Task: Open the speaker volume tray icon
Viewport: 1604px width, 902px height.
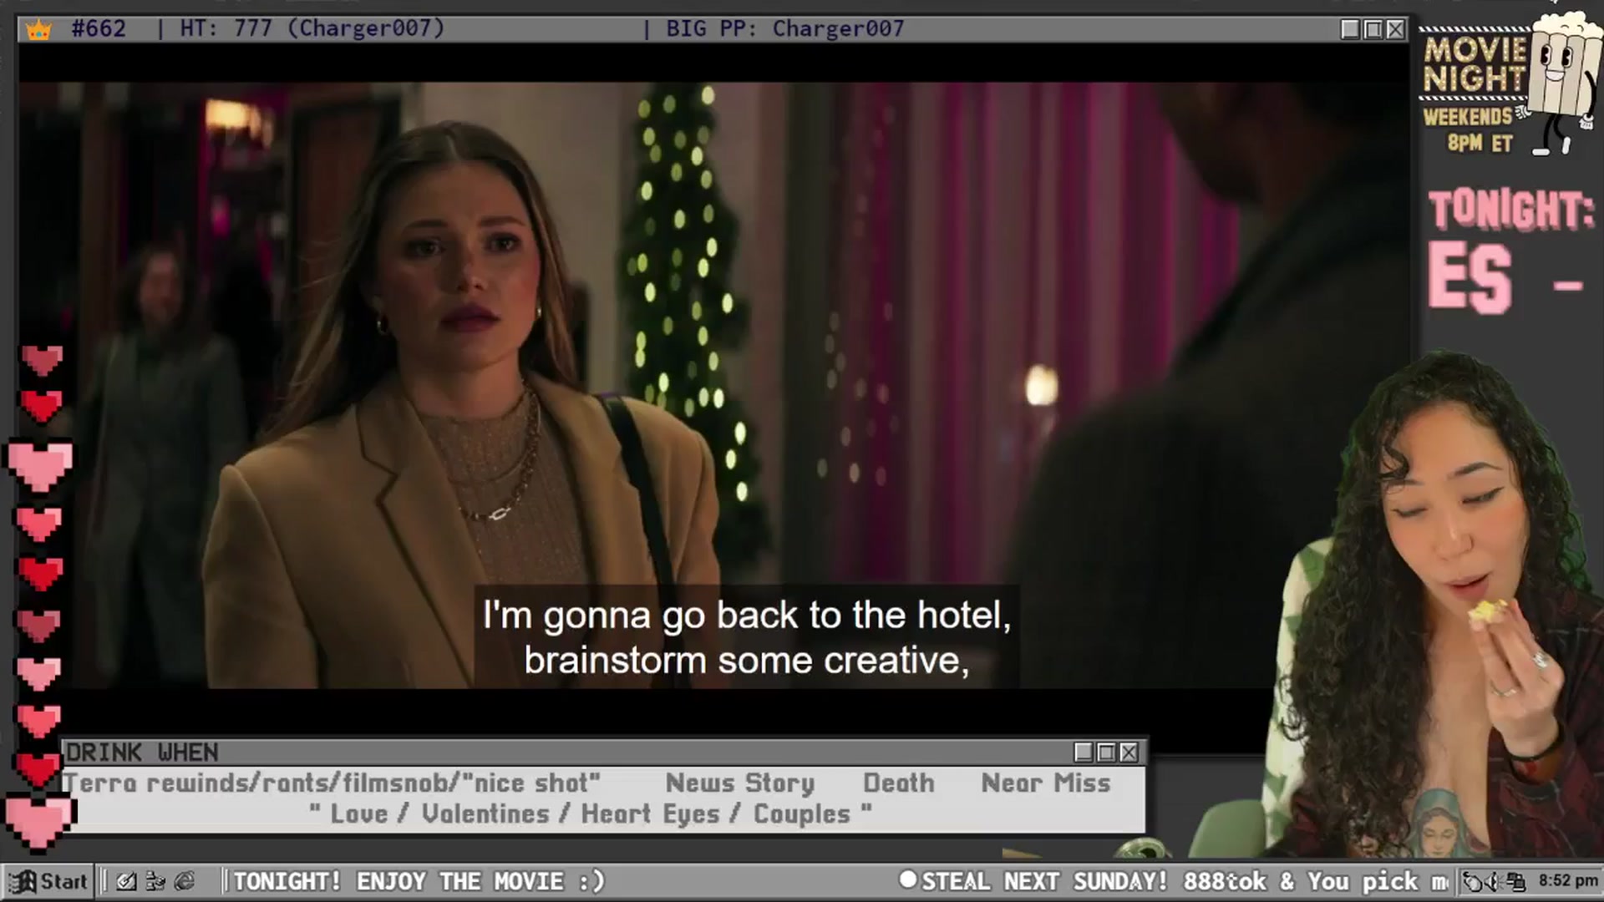Action: 1494,881
